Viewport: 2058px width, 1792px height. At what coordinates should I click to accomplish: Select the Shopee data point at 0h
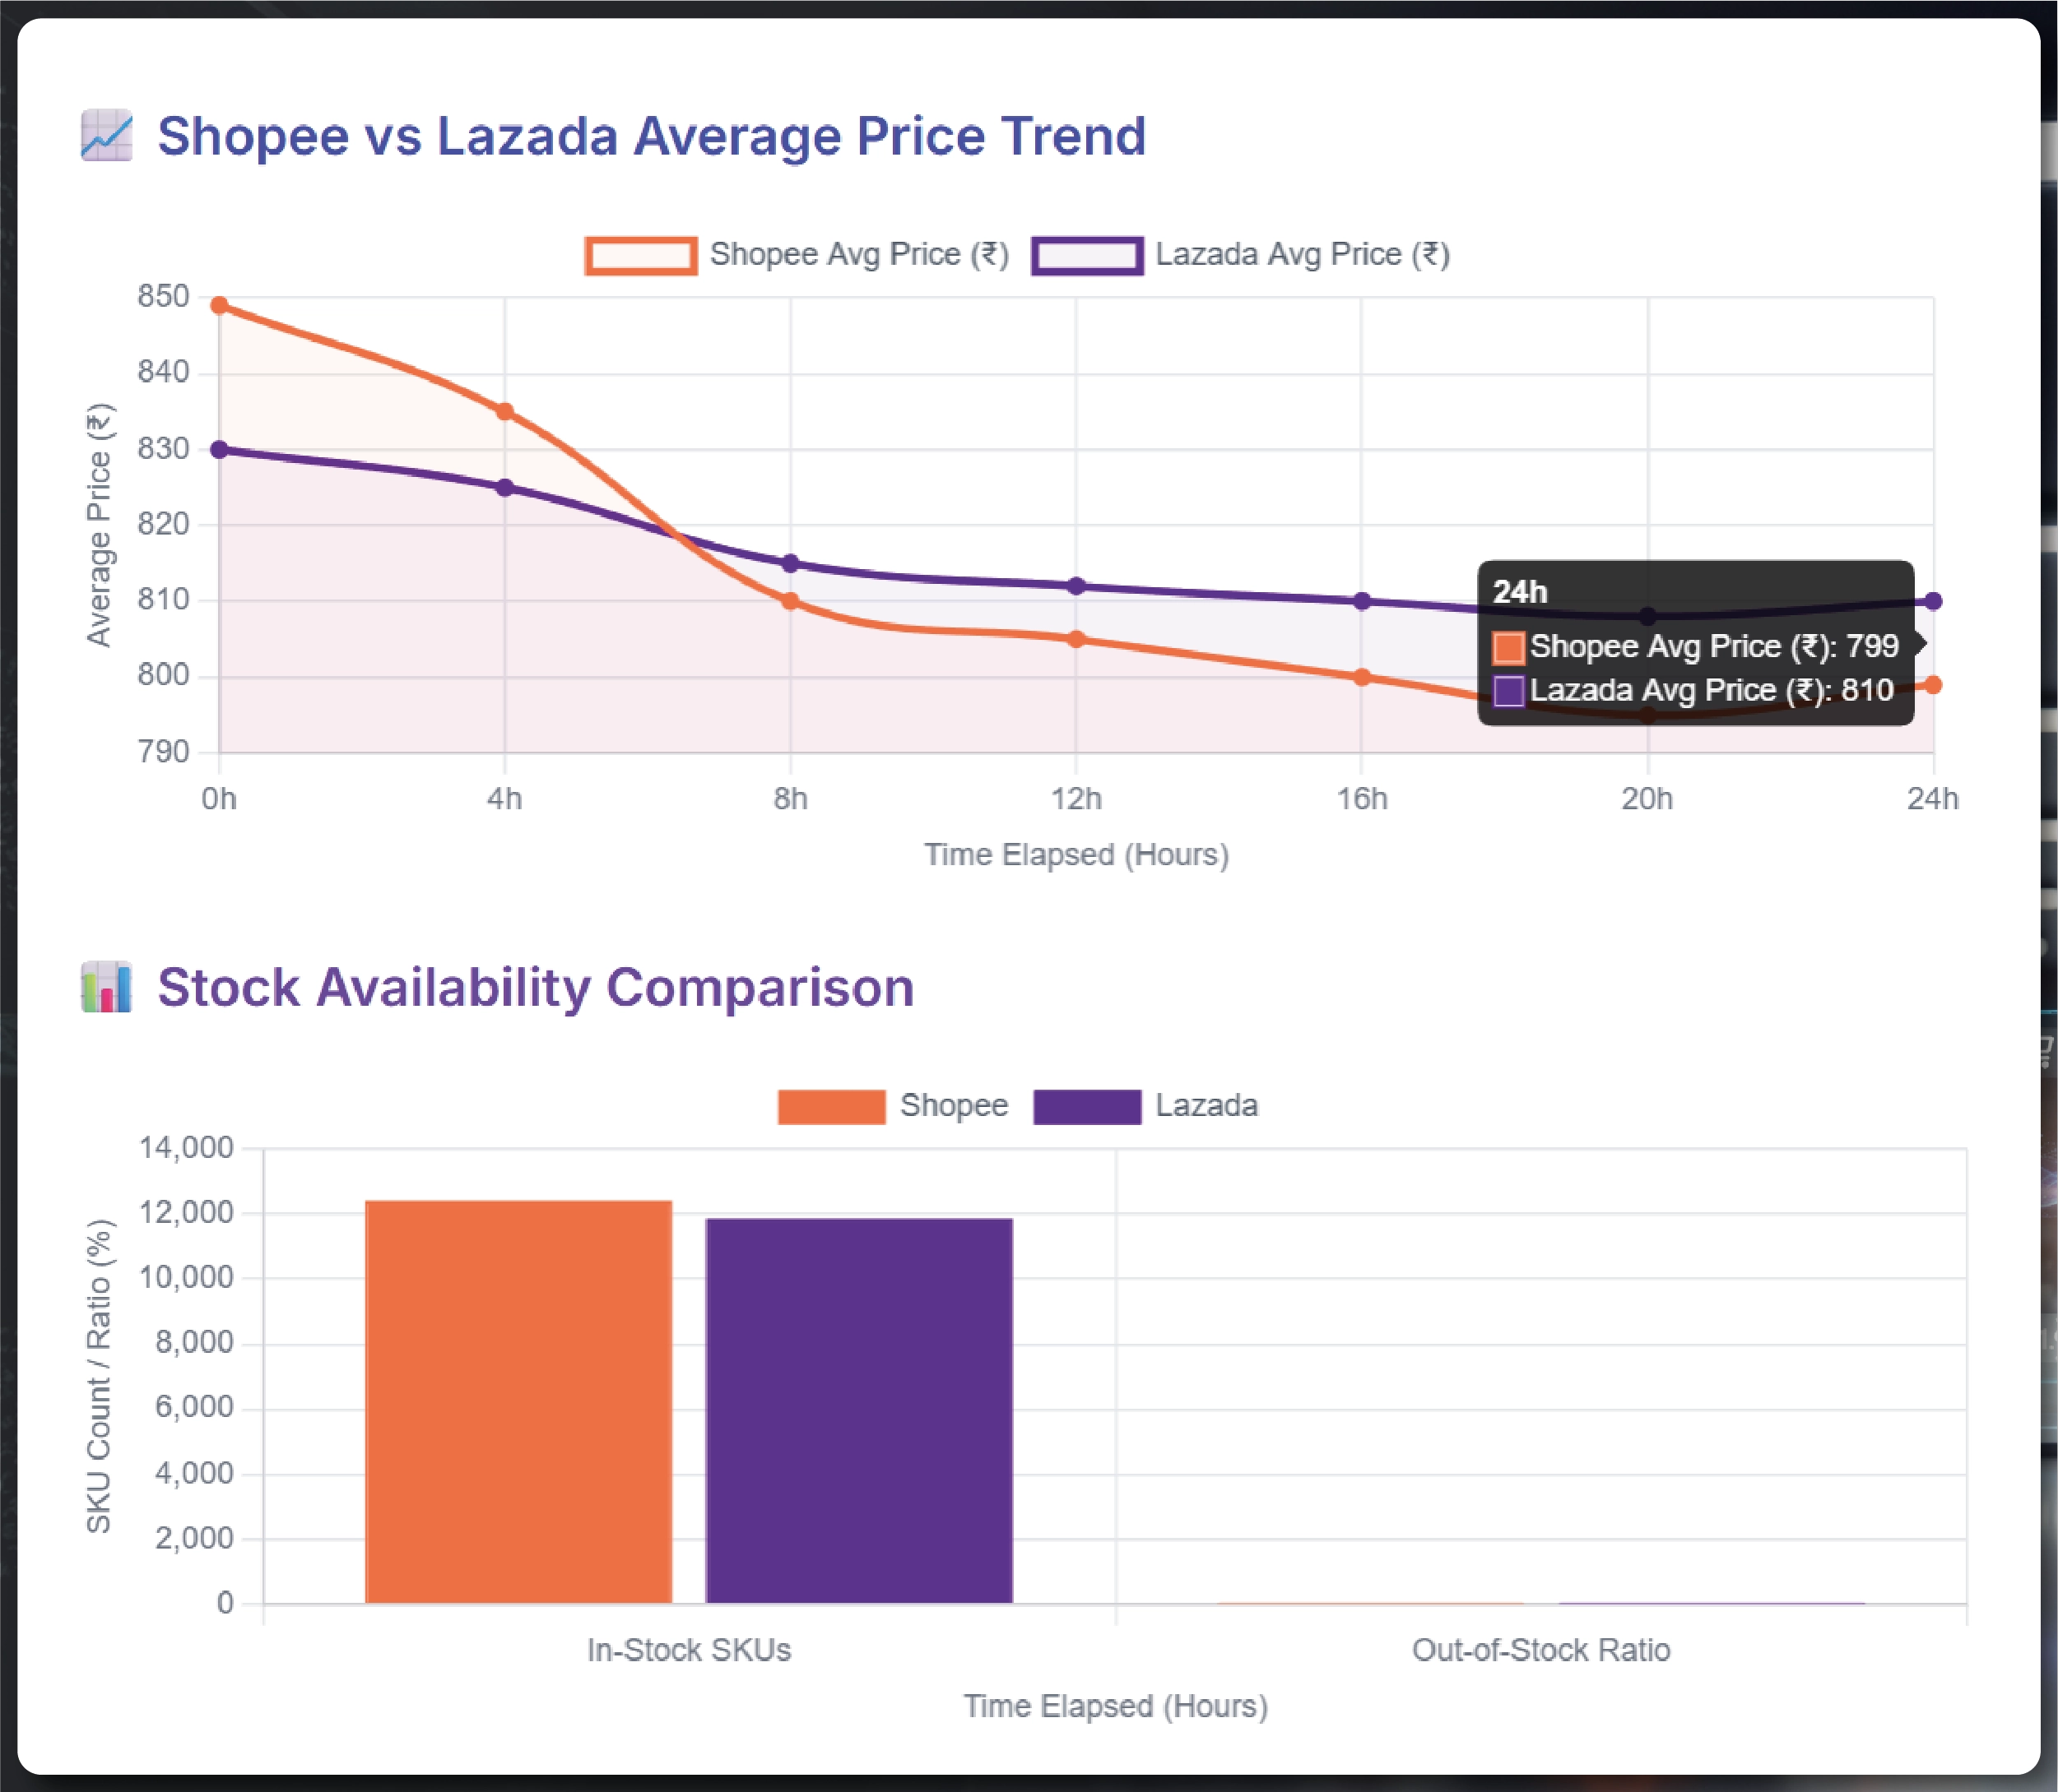point(220,305)
